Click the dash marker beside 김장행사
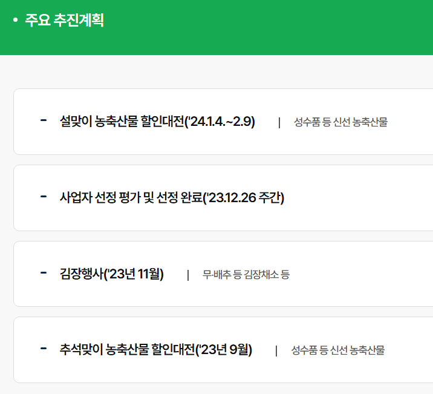 44,273
